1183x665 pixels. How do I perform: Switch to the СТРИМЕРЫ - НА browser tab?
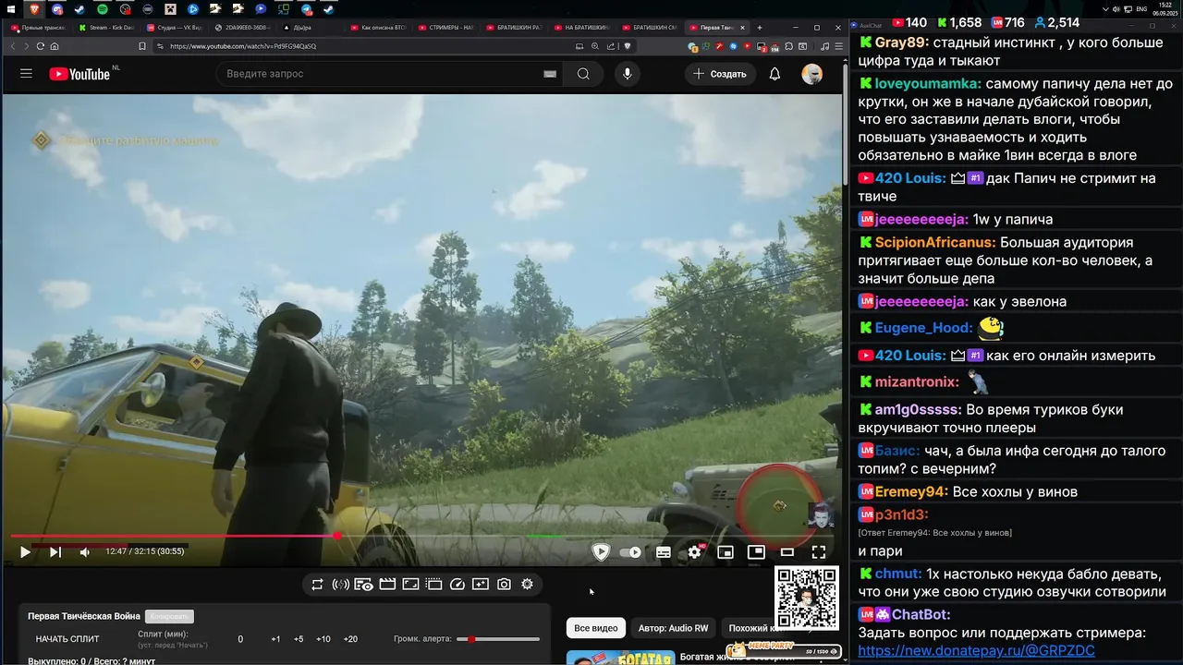click(x=446, y=28)
